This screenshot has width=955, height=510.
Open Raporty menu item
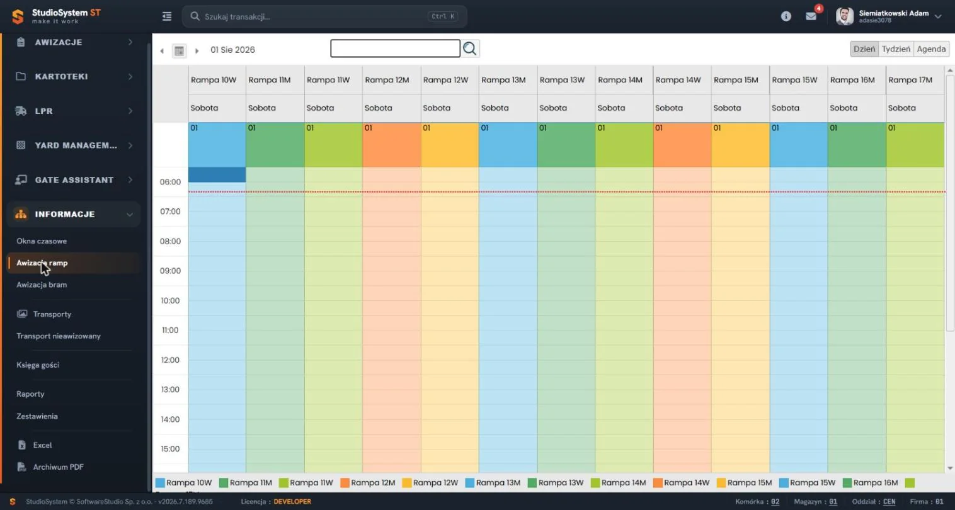pyautogui.click(x=30, y=394)
